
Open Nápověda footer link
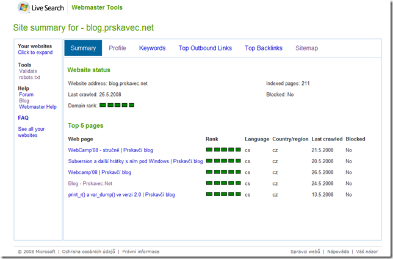coord(338,252)
